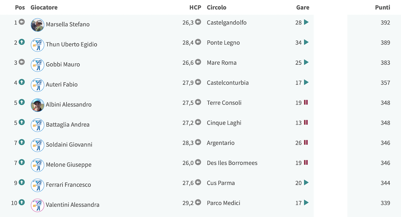Viewport: 401px width, 217px height.
Task: Click Albini Alessandro's avatar photo
Action: [38, 105]
